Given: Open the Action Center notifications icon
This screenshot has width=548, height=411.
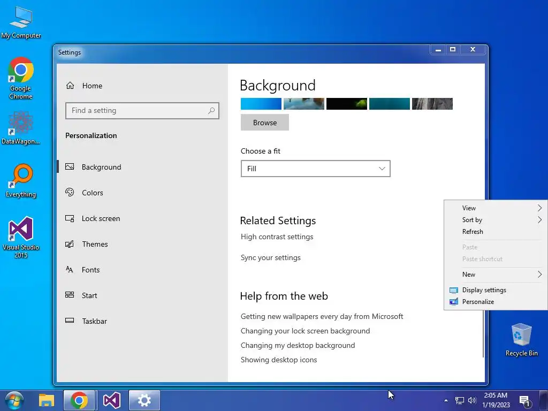Looking at the screenshot, I should coord(524,400).
